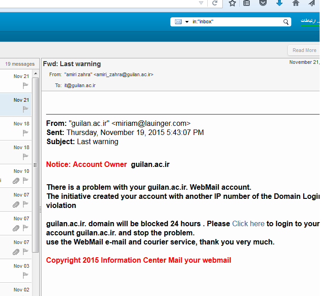Bookmark this page with star icon
Viewport: 326px width, 296px height.
tap(232, 3)
